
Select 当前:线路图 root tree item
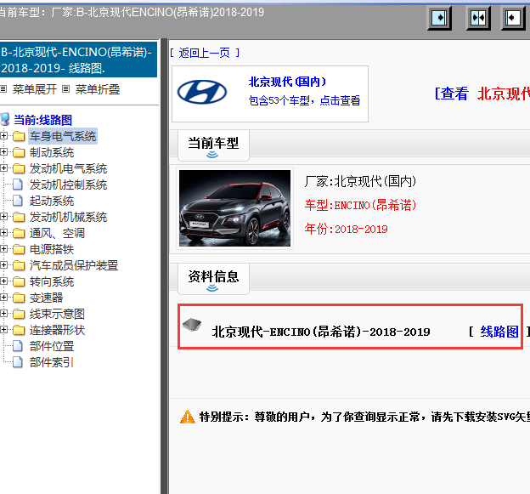click(42, 120)
